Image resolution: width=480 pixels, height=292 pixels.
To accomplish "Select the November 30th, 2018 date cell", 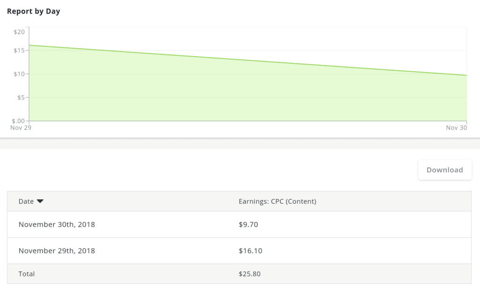I will pos(57,225).
